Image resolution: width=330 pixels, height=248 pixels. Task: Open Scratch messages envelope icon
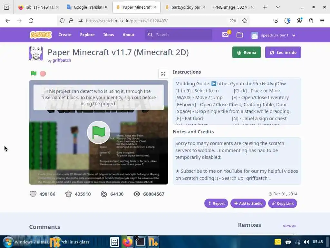[x=225, y=34]
